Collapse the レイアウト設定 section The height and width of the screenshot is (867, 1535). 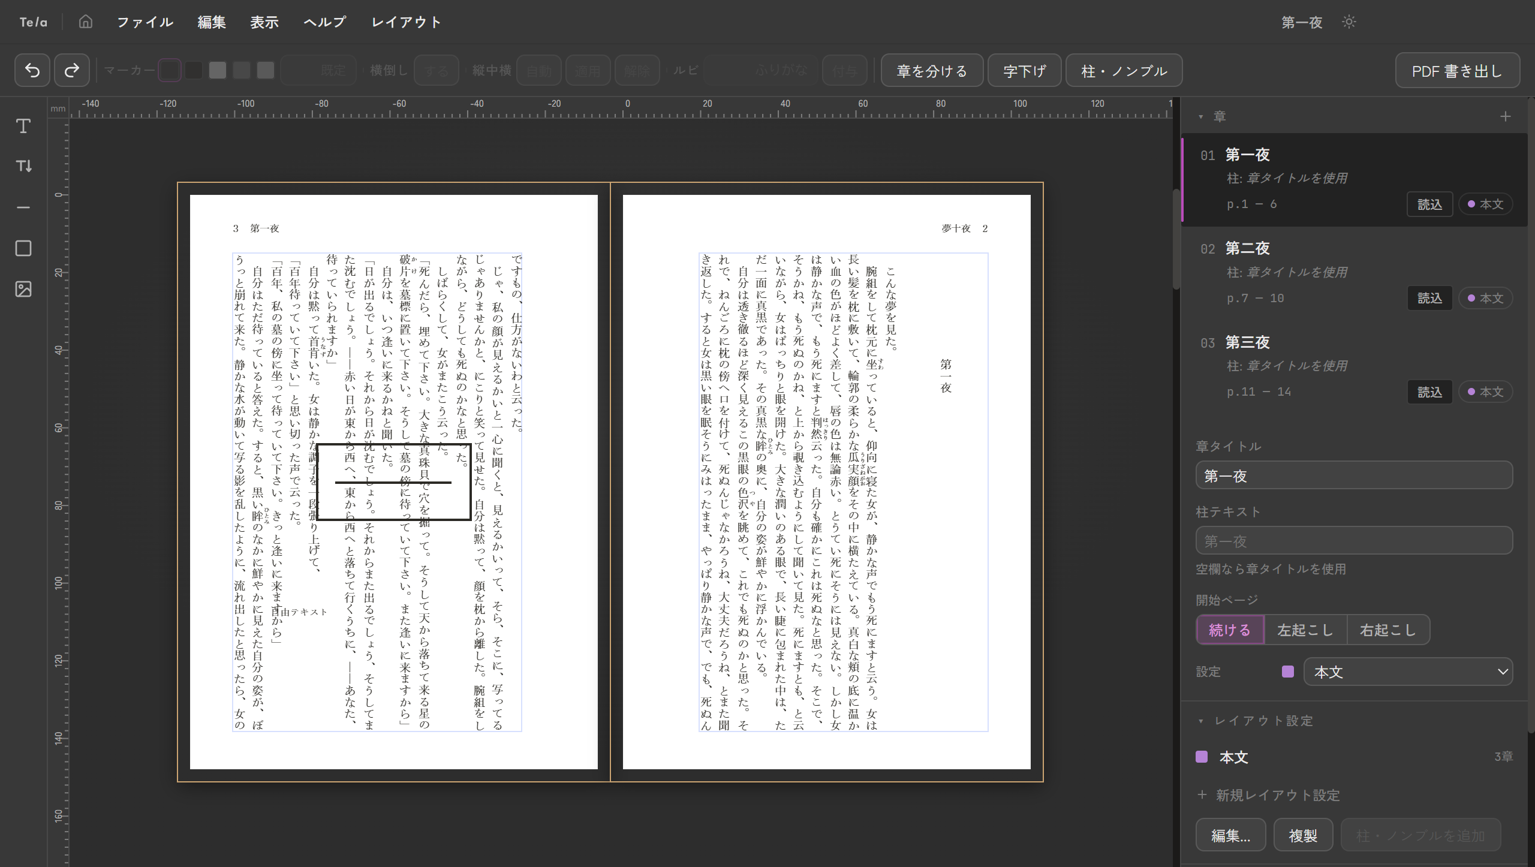1201,721
